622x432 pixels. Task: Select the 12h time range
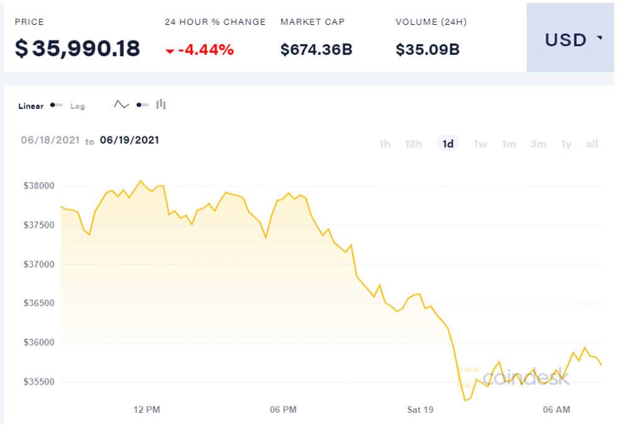tap(414, 144)
